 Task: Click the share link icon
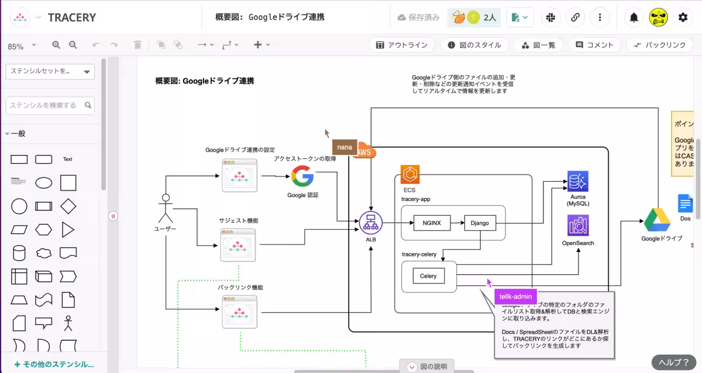[x=575, y=18]
